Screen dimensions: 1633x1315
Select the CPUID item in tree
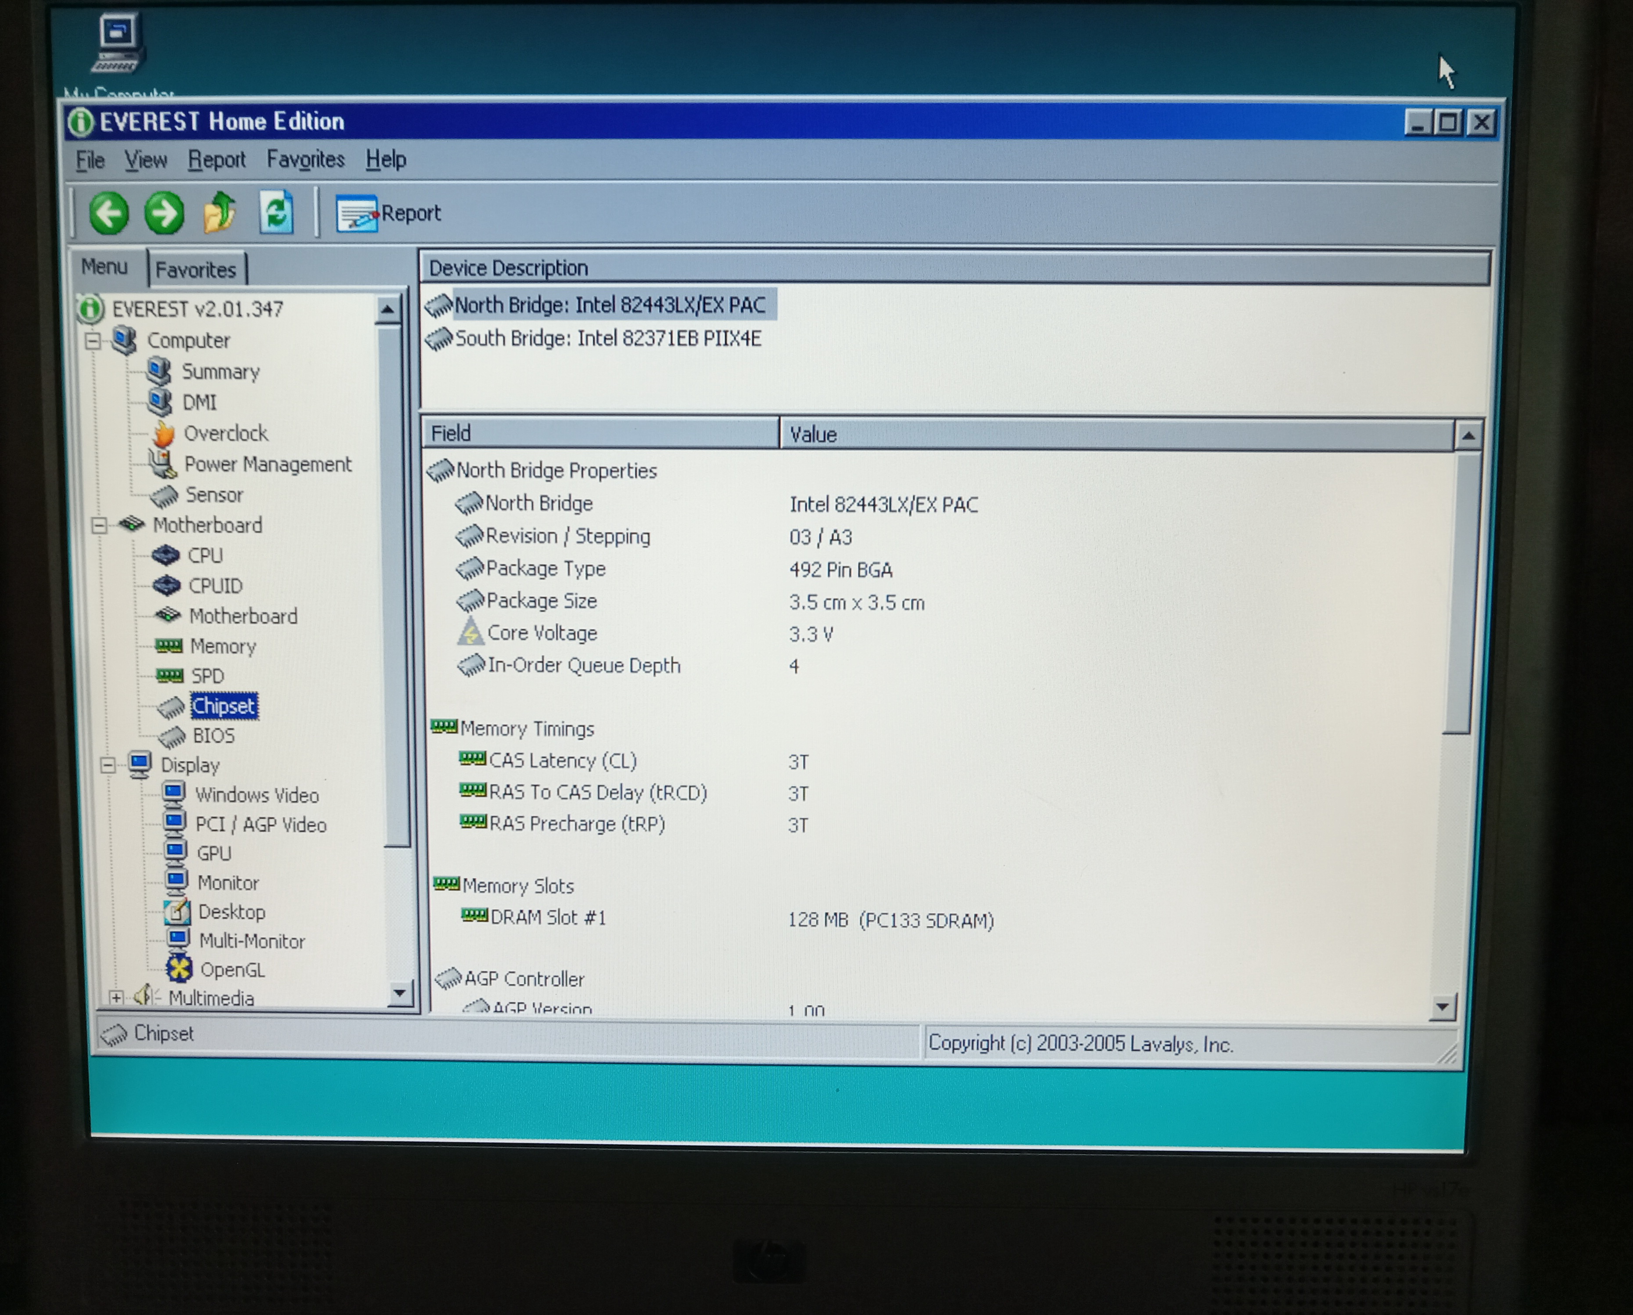(x=215, y=585)
